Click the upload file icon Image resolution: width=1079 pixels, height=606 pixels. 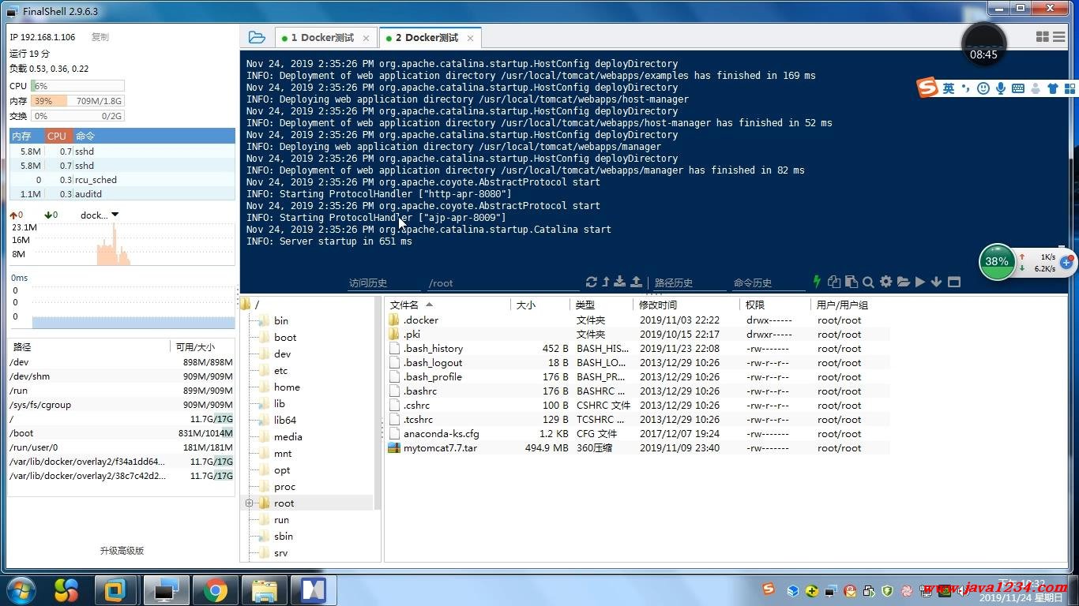[636, 282]
